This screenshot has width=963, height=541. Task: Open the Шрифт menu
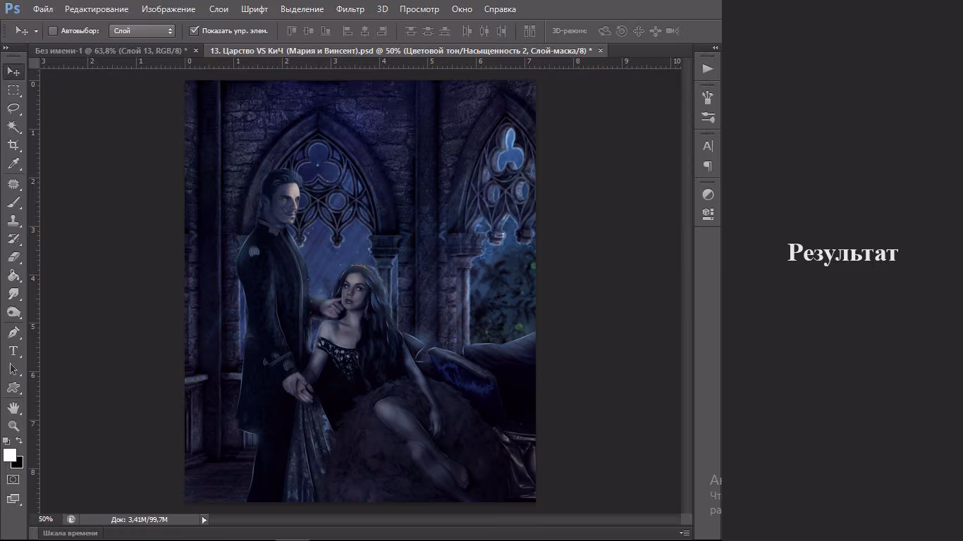[x=254, y=9]
